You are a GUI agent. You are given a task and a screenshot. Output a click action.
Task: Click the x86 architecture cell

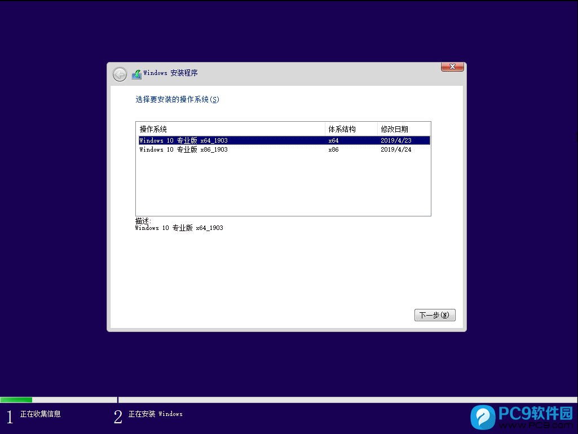pyautogui.click(x=333, y=149)
